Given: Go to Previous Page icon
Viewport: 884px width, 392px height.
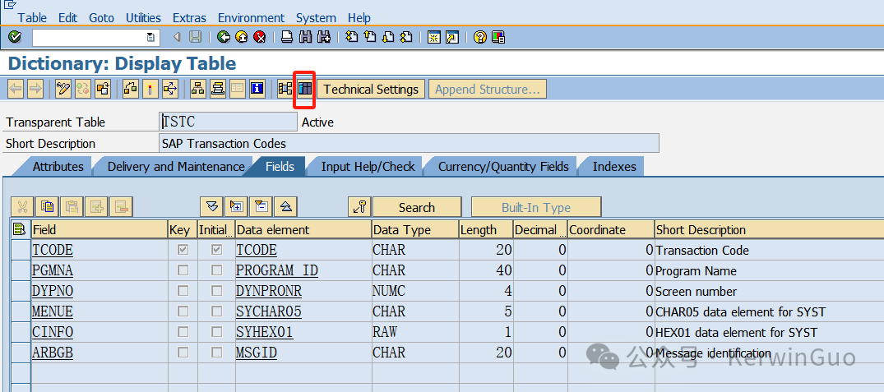Looking at the screenshot, I should click(370, 38).
